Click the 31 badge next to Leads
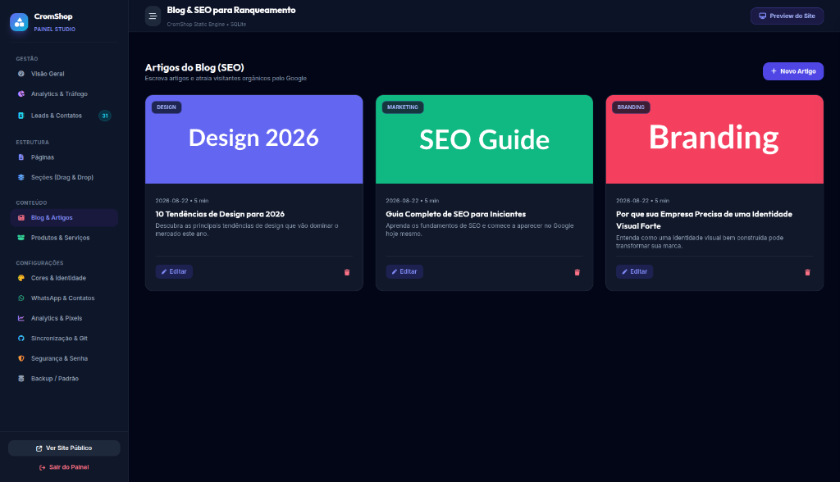Image resolution: width=840 pixels, height=482 pixels. pos(105,116)
